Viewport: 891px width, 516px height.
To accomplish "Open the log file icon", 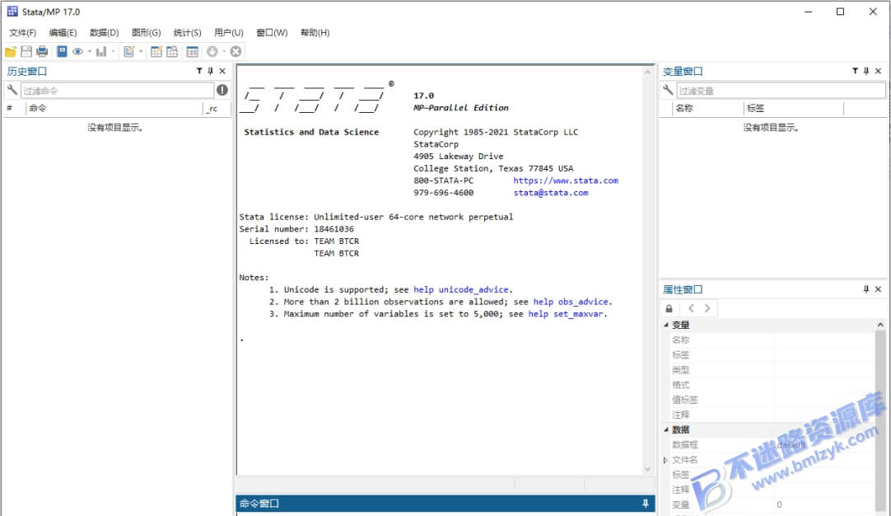I will click(62, 52).
